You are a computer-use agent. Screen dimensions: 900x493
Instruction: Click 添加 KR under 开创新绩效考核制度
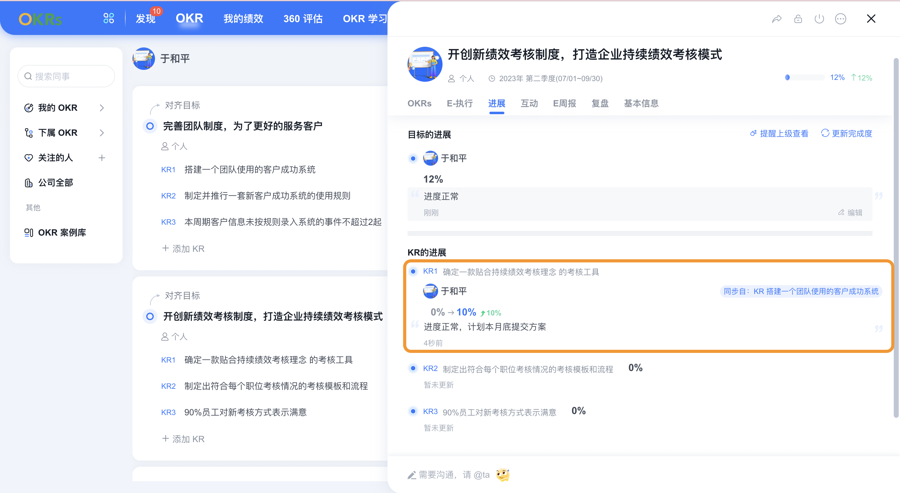pyautogui.click(x=183, y=439)
